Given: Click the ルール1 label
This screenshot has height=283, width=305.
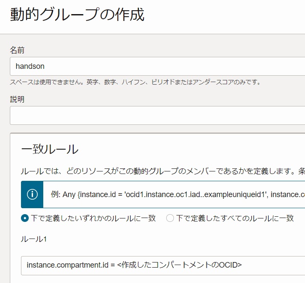Looking at the screenshot, I should (33, 239).
